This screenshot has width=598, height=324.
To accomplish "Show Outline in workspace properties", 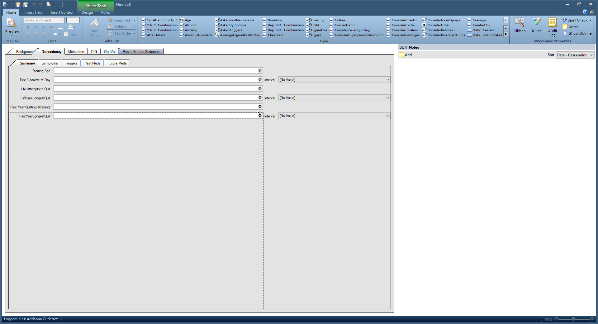I will point(577,33).
